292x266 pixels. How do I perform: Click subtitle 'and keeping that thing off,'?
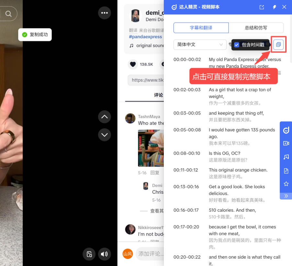tap(236, 113)
